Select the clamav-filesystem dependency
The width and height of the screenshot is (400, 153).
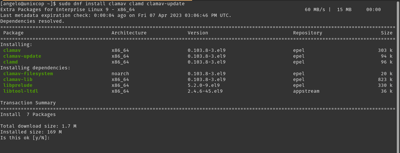28,74
